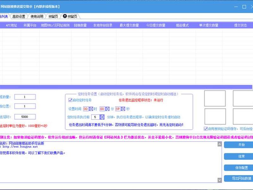Click the log panel scroll-down arrow
This screenshot has height=190, width=253.
(219, 180)
